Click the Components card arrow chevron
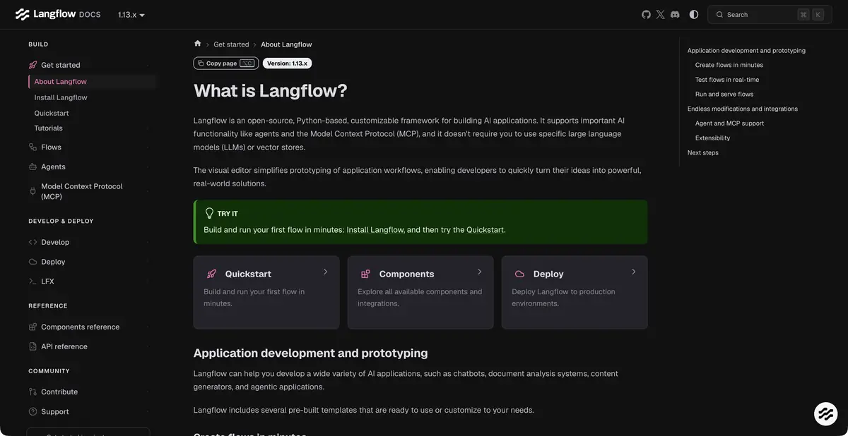The width and height of the screenshot is (848, 436). 480,272
